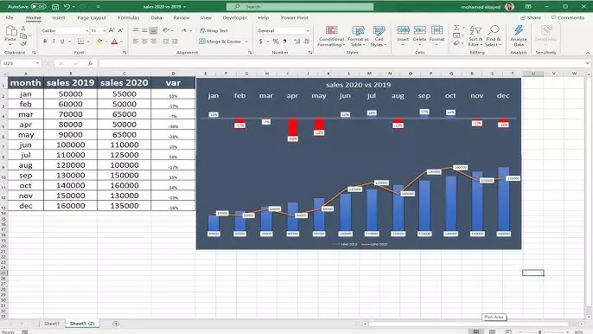
Task: Click the add new sheet plus icon
Action: pyautogui.click(x=116, y=324)
